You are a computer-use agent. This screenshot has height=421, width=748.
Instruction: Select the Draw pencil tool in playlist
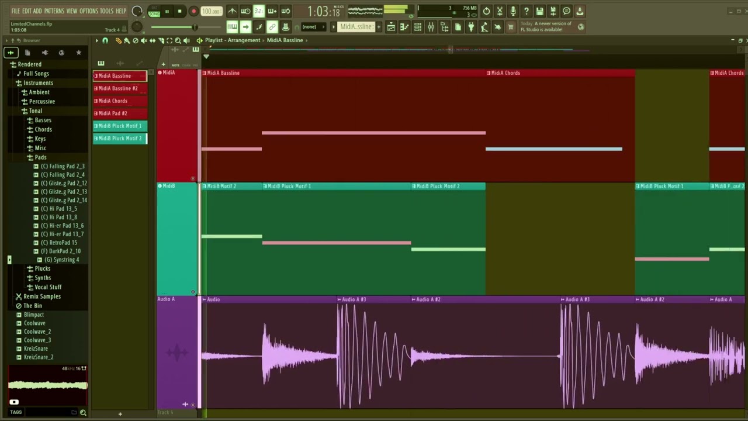pos(118,40)
